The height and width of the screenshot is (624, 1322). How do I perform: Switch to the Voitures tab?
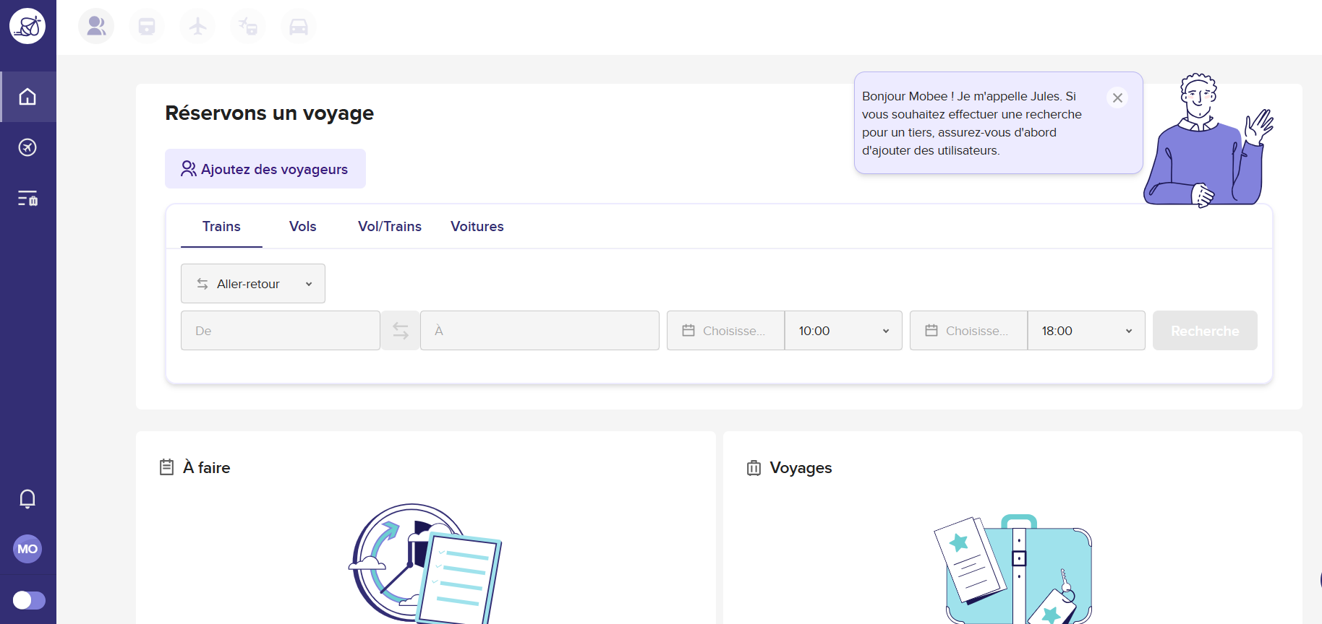477,226
